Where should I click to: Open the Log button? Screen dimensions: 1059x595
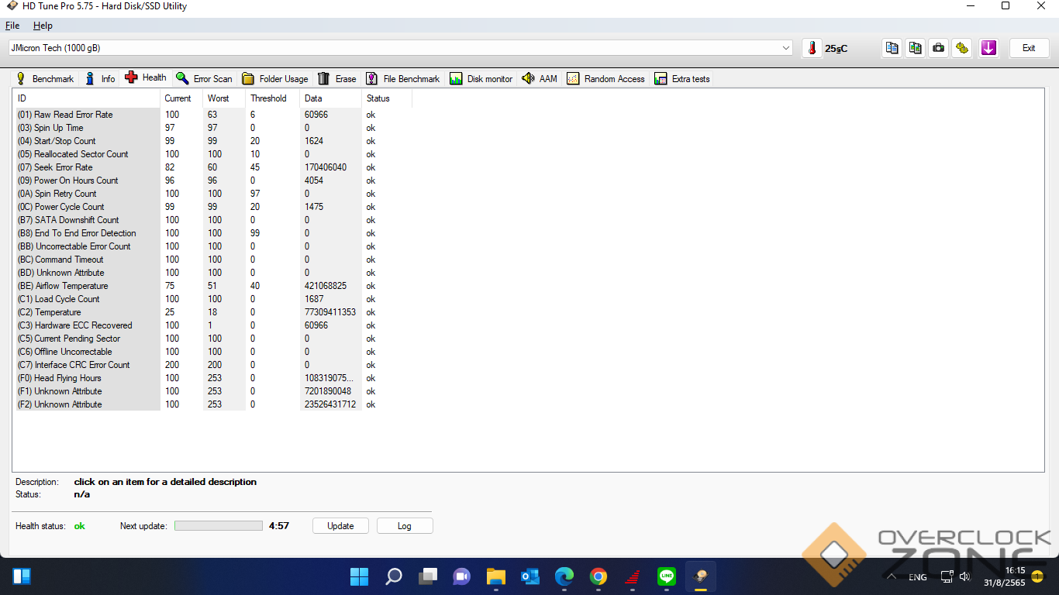405,526
